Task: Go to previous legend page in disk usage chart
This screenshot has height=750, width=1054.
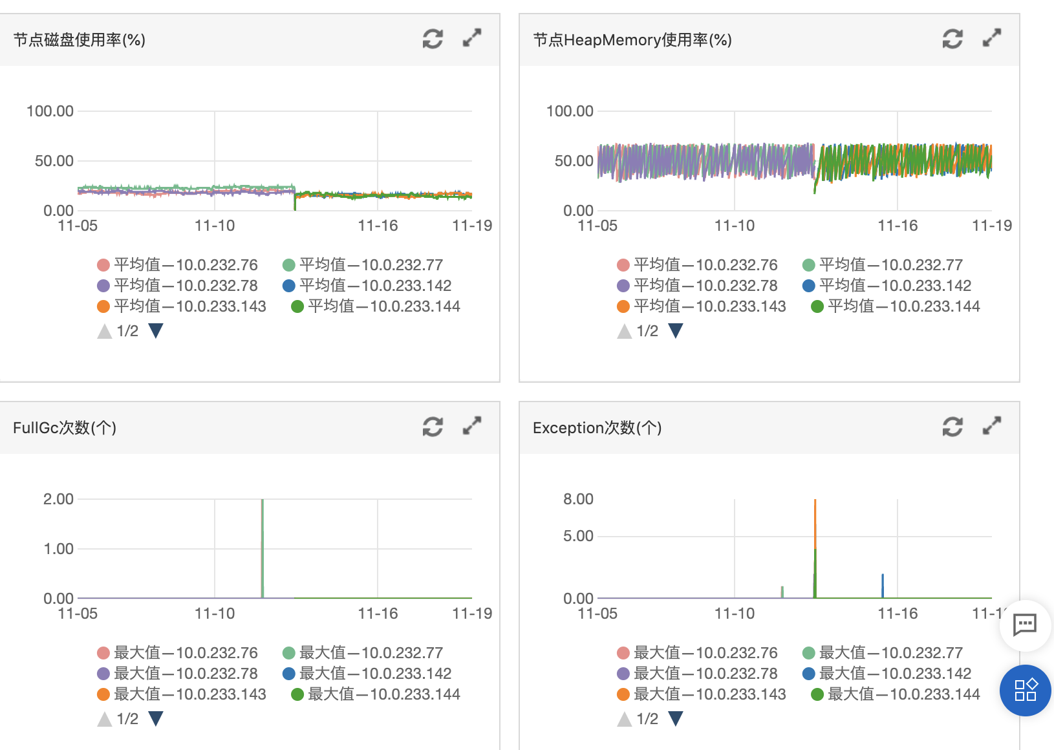Action: point(105,331)
